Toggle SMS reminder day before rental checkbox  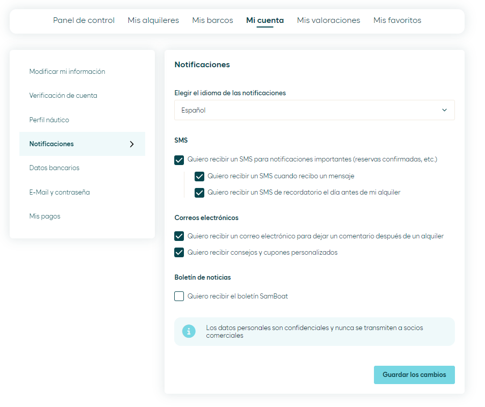199,193
